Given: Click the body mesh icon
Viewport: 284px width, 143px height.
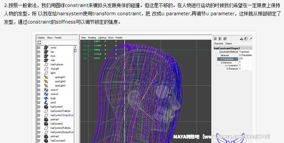Looking at the screenshot, I should pos(46,98).
